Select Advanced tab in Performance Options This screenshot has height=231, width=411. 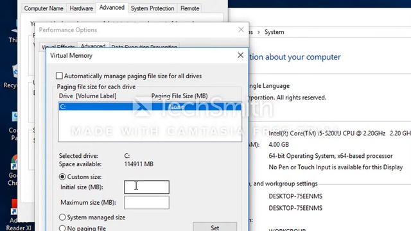[x=93, y=46]
